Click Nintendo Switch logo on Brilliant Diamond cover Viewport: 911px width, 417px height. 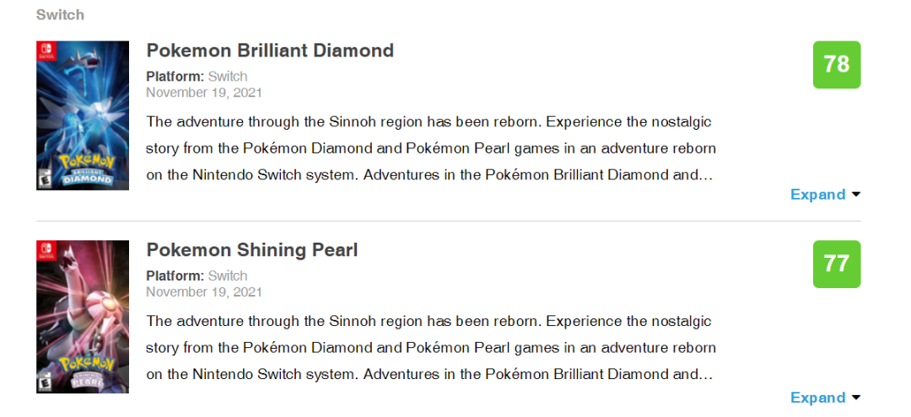45,50
